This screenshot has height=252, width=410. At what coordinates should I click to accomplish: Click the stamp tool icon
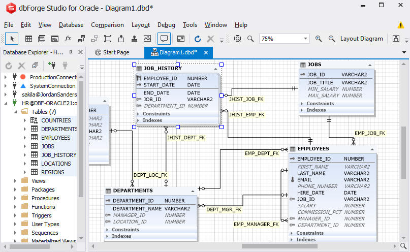[134, 39]
